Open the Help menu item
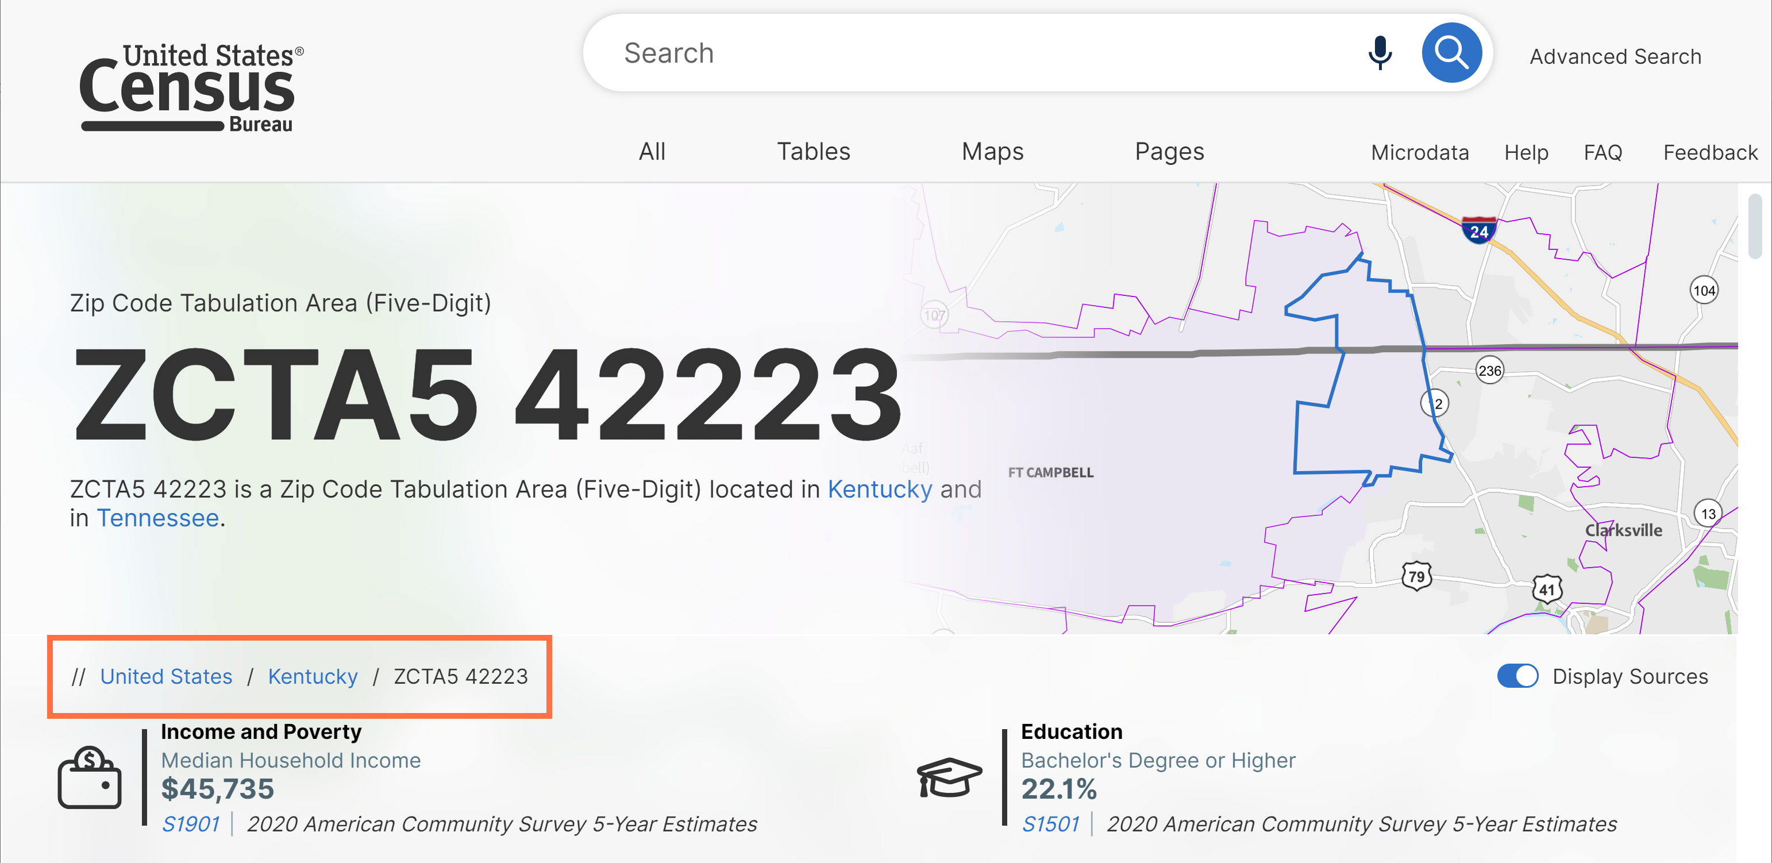 point(1526,152)
